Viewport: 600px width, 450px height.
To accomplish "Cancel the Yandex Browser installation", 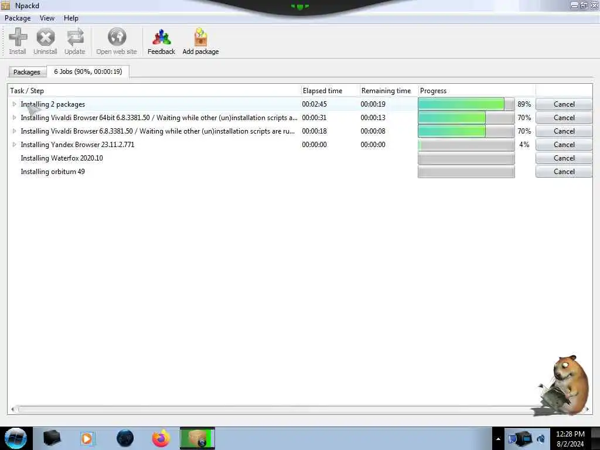I will [564, 145].
